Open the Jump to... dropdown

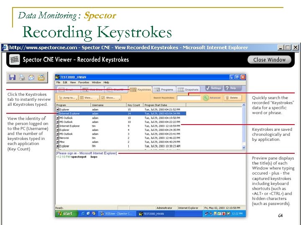(x=68, y=98)
